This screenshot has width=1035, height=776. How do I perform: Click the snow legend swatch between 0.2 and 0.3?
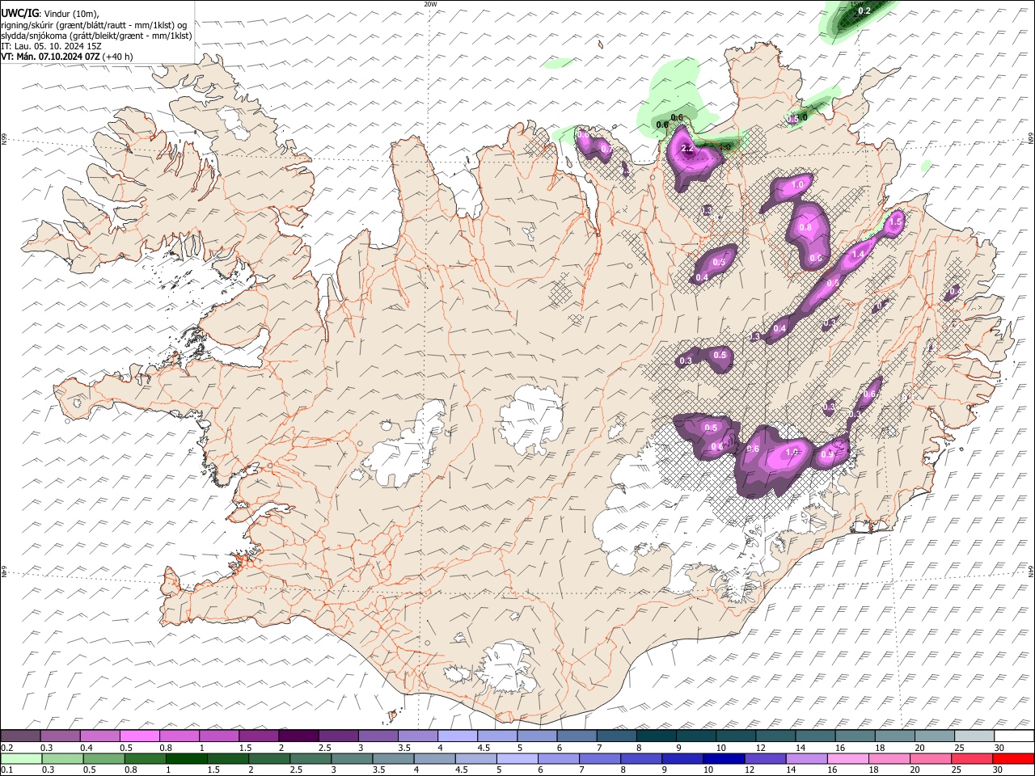click(x=21, y=736)
